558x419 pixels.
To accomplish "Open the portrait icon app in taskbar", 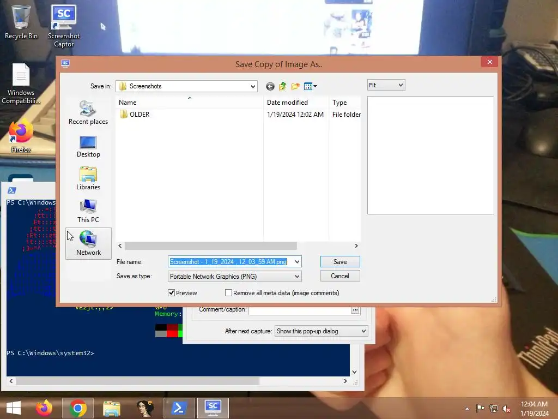I will coord(145,408).
